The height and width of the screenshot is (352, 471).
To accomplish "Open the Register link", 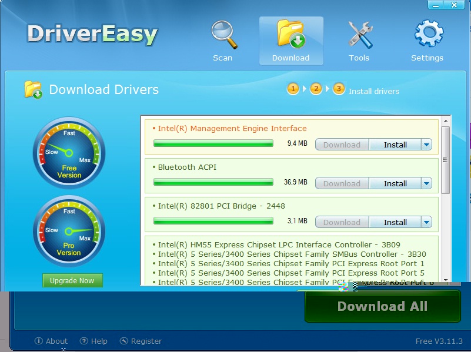I will coord(146,341).
